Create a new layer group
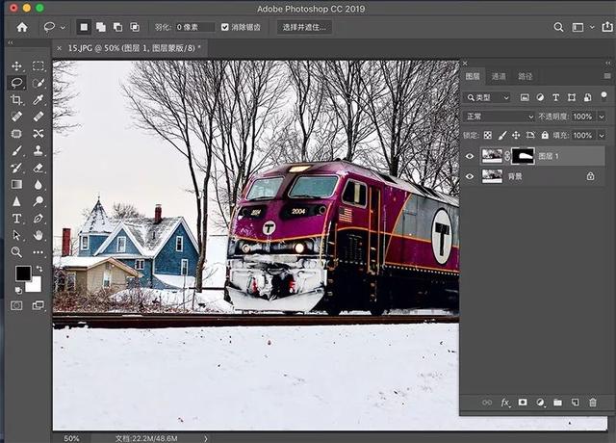616x443 pixels. click(557, 403)
